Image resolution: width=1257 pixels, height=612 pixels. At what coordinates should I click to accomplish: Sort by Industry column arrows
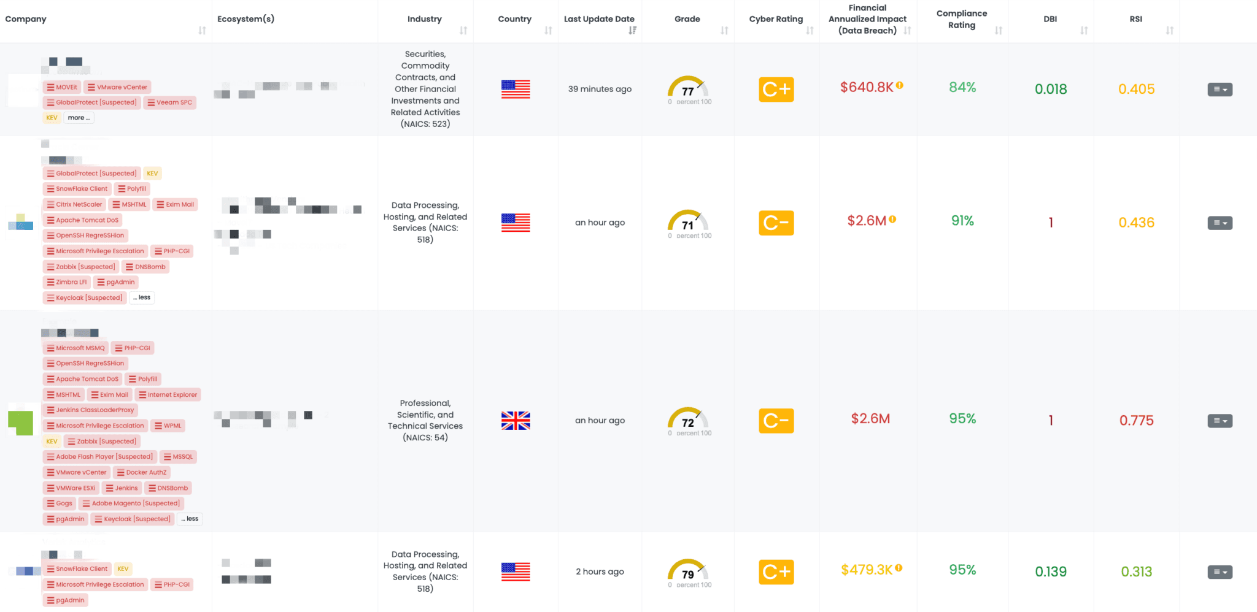(x=463, y=31)
